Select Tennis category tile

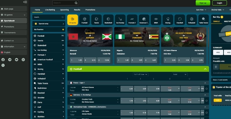96,20
